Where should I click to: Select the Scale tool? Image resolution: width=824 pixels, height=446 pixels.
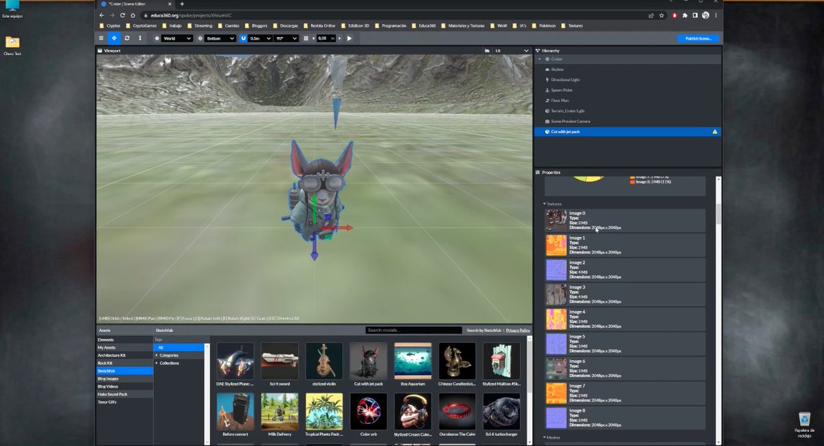click(x=140, y=38)
